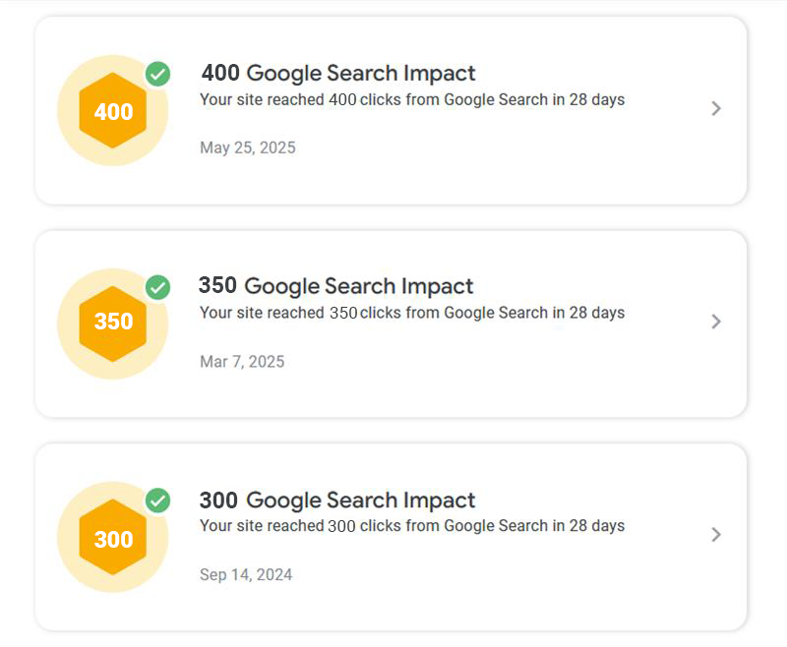787x647 pixels.
Task: Click green checkmark on the 400 badge
Action: click(157, 74)
